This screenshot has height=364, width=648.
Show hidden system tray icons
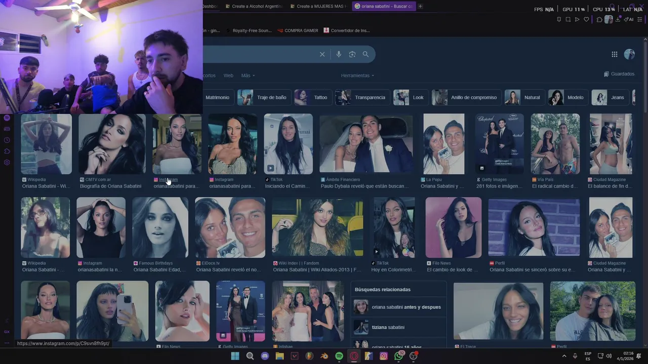click(564, 356)
